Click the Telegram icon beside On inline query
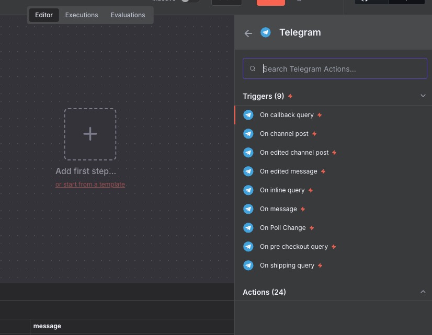Image resolution: width=432 pixels, height=335 pixels. [x=248, y=190]
